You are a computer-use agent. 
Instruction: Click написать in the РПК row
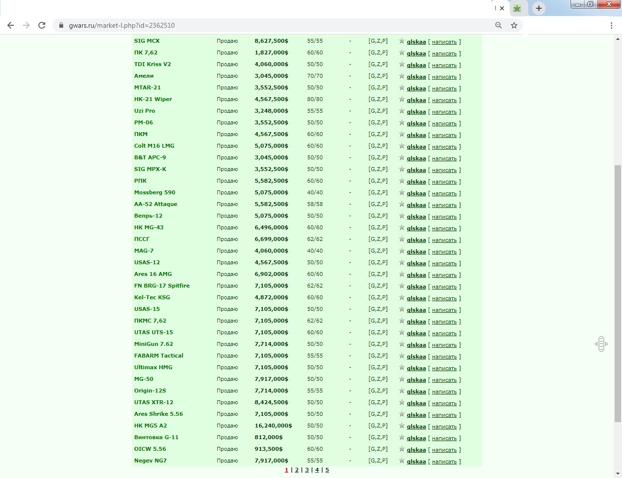[444, 182]
